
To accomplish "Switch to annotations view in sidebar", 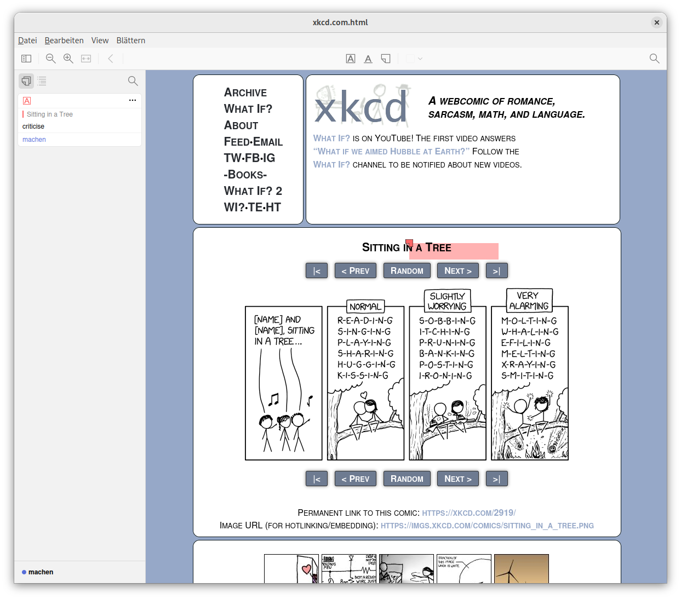I will (x=26, y=81).
